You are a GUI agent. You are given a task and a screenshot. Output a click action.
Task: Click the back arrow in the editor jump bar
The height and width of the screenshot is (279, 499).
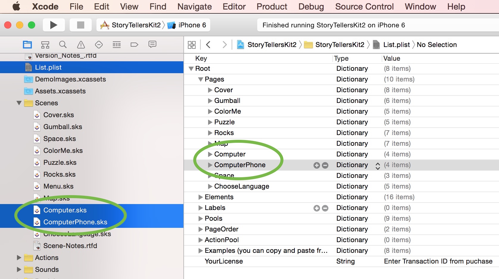(208, 44)
